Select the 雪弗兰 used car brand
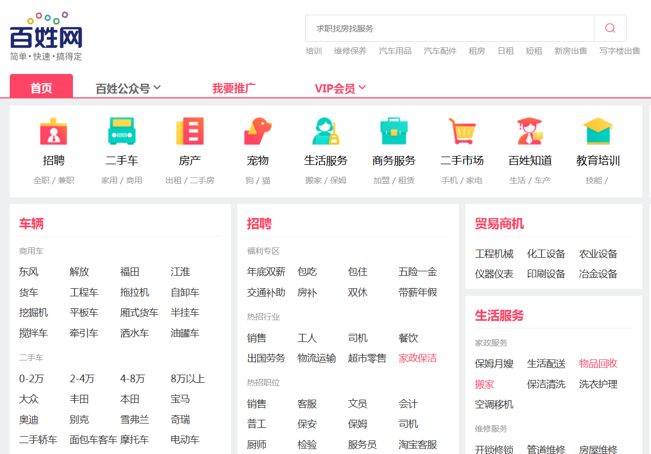The image size is (651, 454). [134, 420]
